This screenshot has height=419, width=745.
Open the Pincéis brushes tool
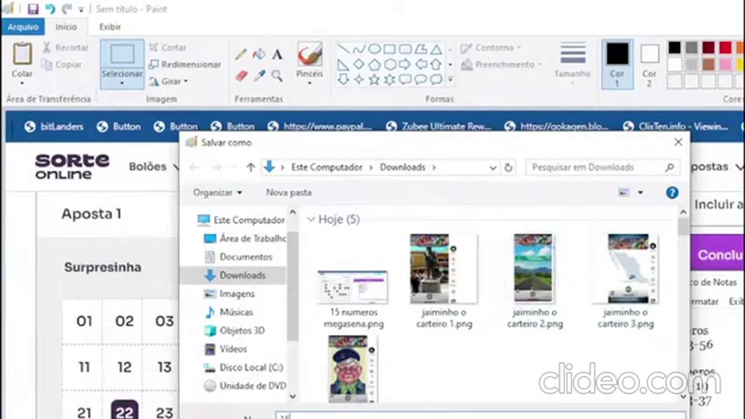pyautogui.click(x=310, y=63)
